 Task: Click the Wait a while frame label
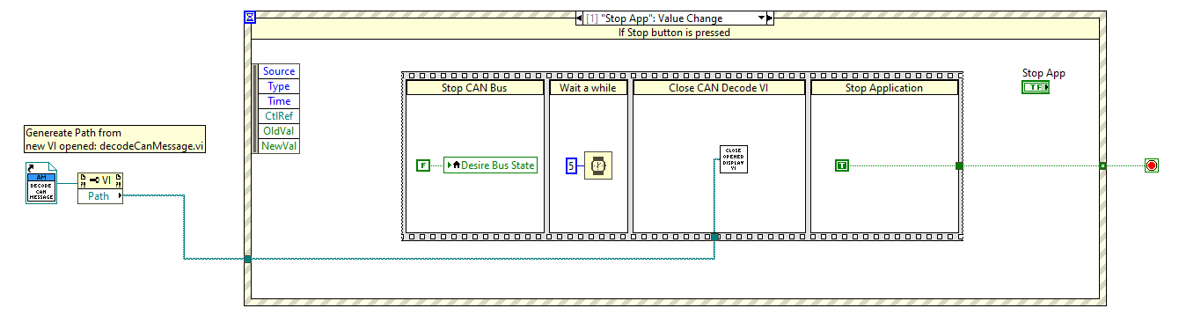click(589, 88)
